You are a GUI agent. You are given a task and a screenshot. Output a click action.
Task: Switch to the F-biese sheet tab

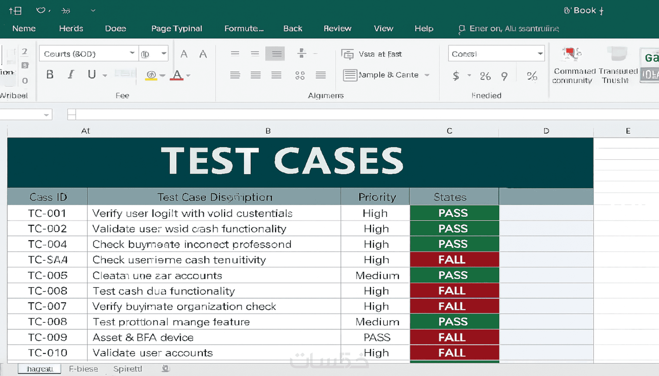click(x=83, y=369)
